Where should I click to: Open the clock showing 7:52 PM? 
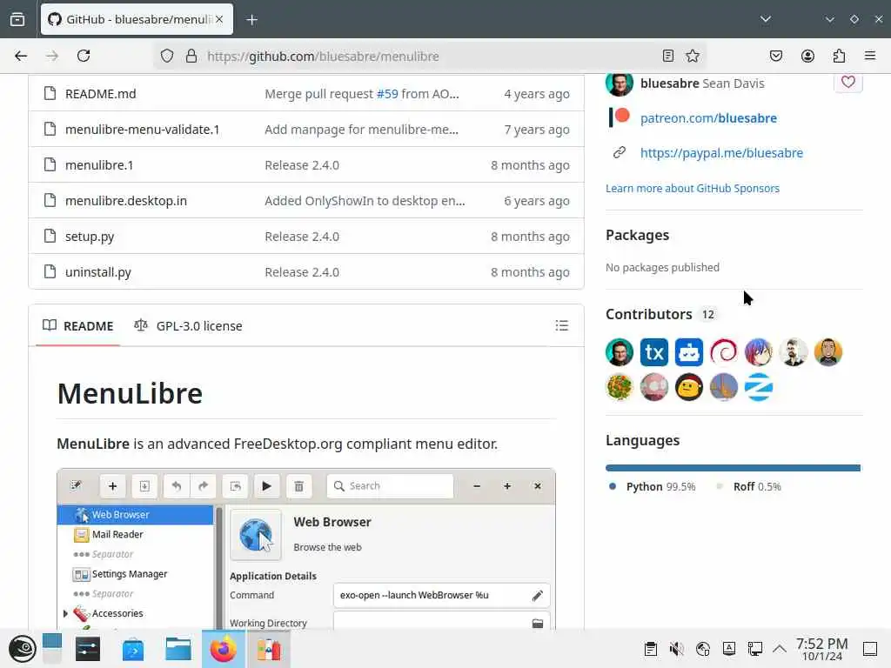[821, 649]
